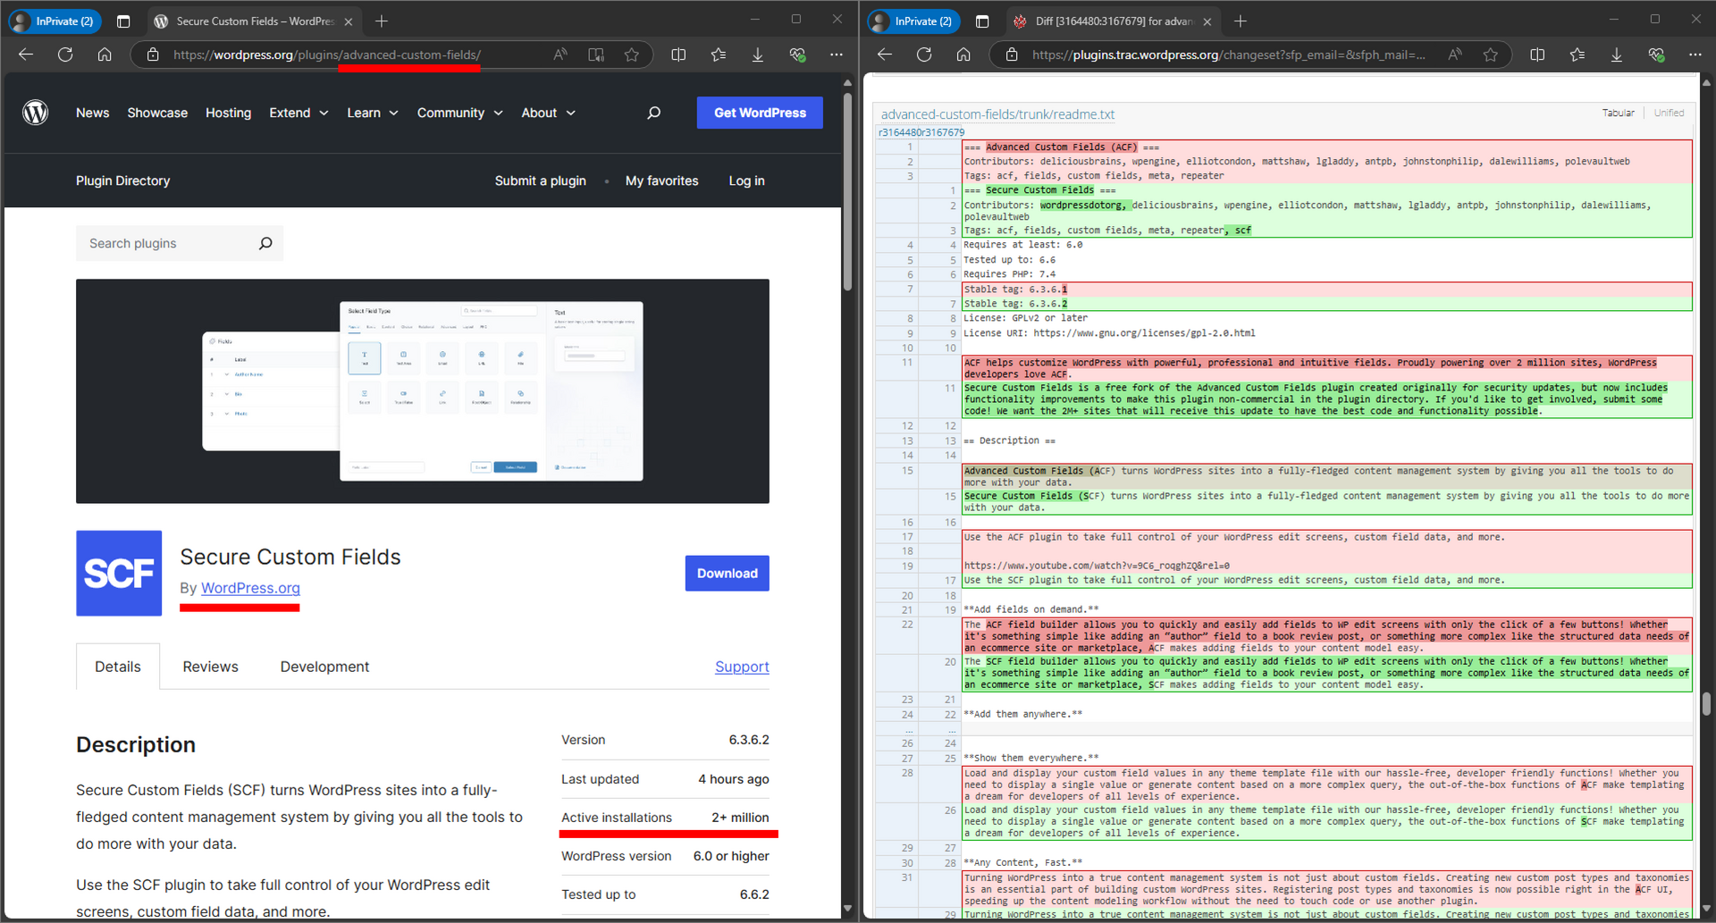Click the Download button

(728, 574)
